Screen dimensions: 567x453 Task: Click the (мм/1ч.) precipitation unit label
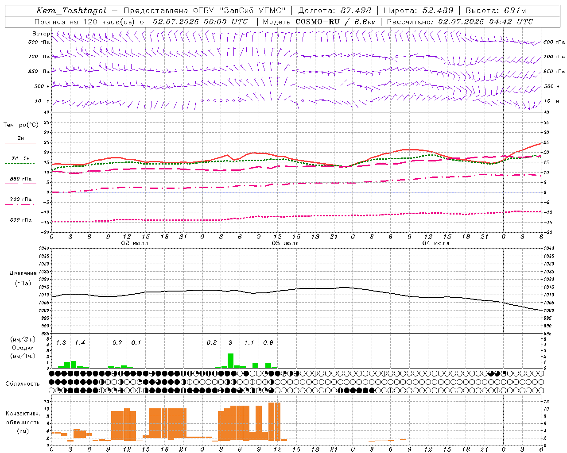click(x=23, y=356)
